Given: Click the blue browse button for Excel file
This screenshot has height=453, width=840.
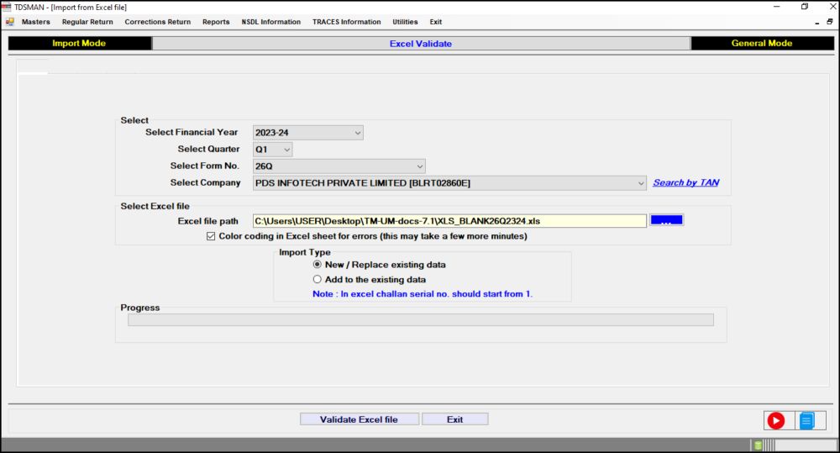Looking at the screenshot, I should 666,220.
